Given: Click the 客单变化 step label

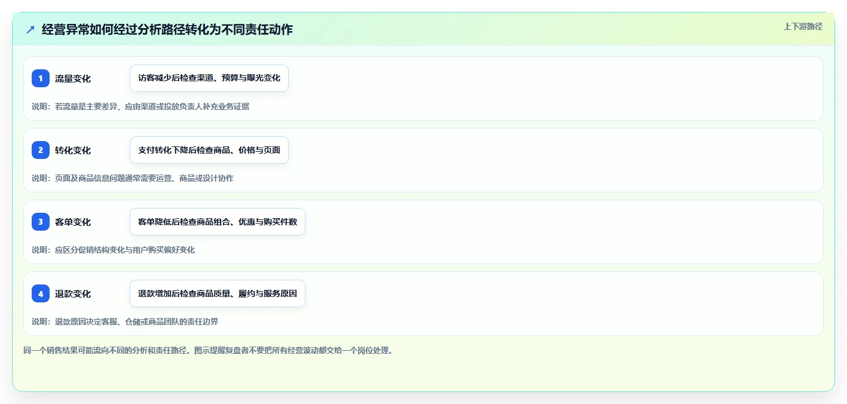Looking at the screenshot, I should 73,222.
